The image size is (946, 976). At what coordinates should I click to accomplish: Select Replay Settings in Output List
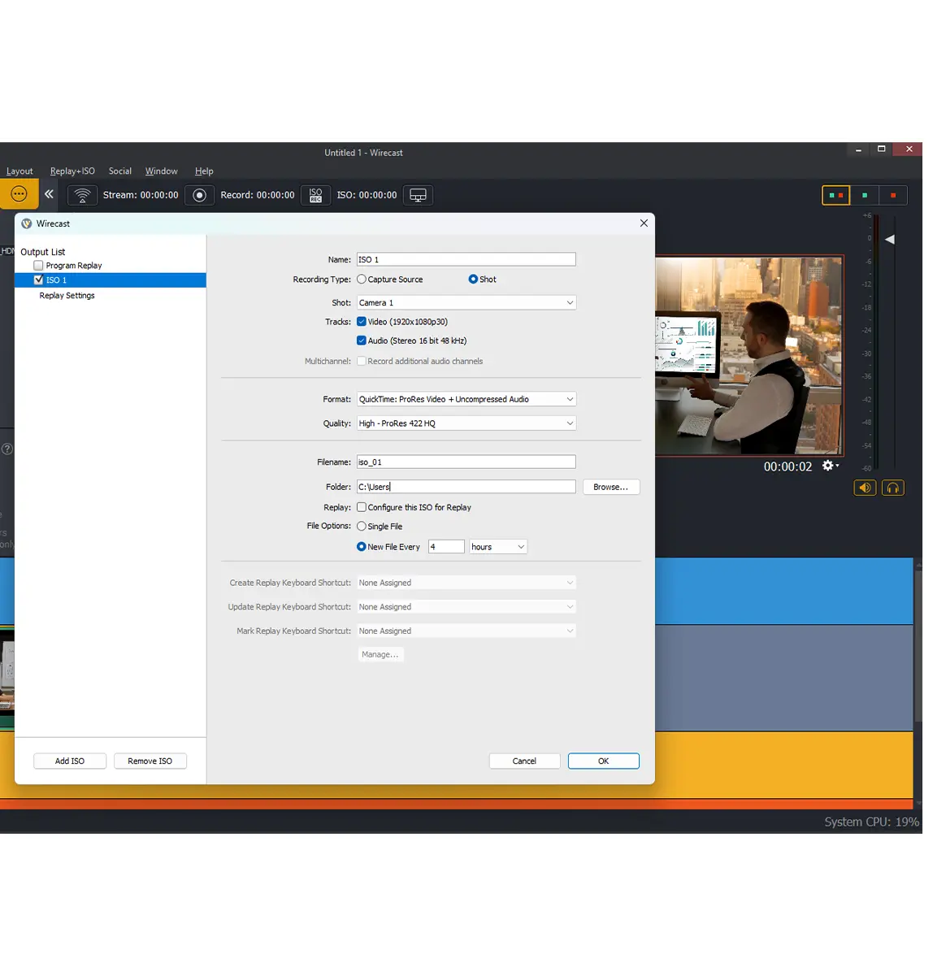(x=67, y=296)
